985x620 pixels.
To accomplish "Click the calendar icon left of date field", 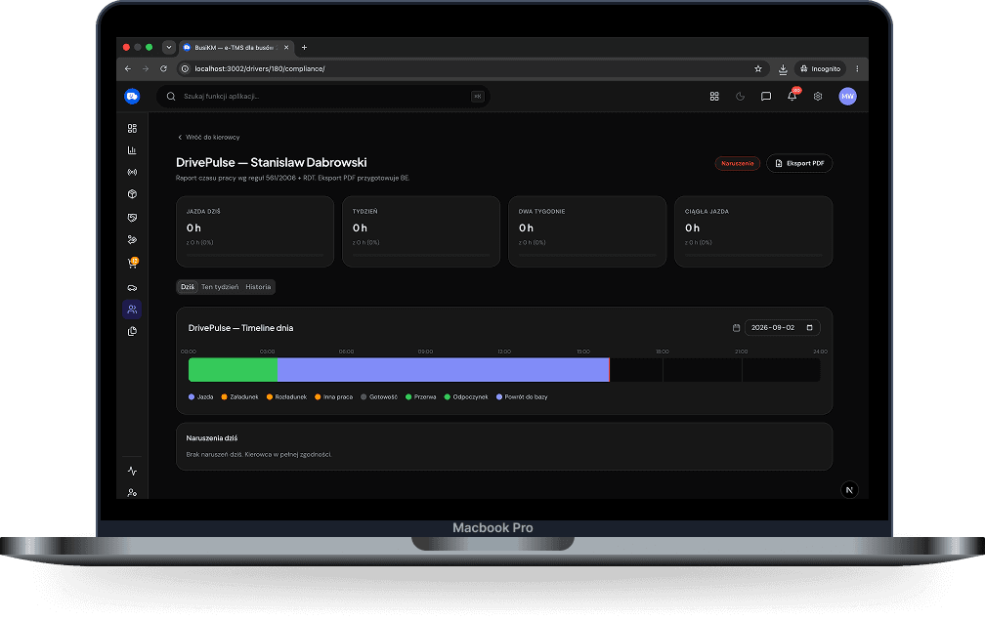I will coord(736,327).
